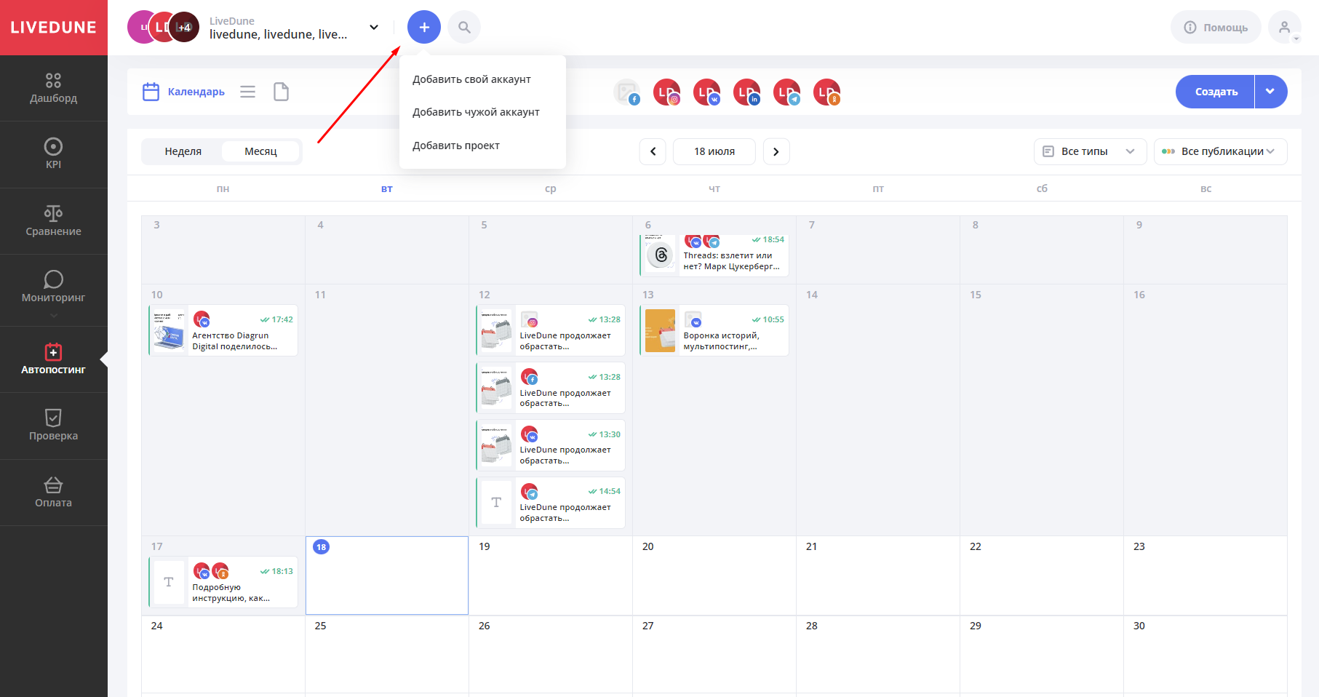1319x697 pixels.
Task: Open the Threads post on day 6
Action: click(x=714, y=255)
